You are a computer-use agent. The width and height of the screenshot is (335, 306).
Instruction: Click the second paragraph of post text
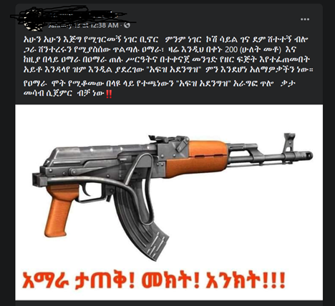pyautogui.click(x=160, y=89)
